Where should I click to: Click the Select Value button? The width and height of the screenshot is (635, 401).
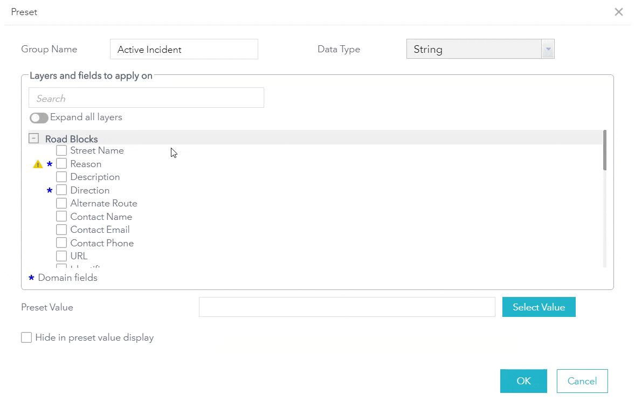click(539, 307)
